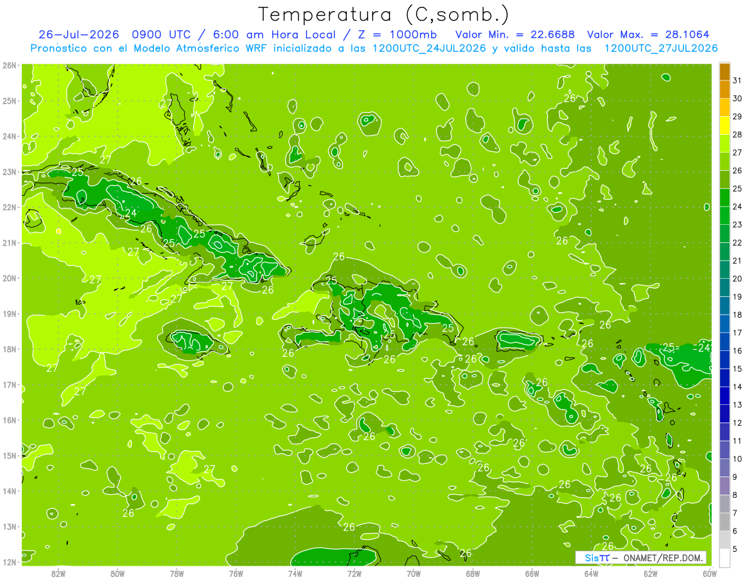
Task: Click the "28" color scale label
Action: pyautogui.click(x=738, y=134)
